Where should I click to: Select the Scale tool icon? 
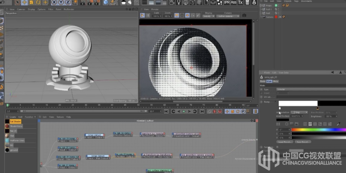(31, 3)
